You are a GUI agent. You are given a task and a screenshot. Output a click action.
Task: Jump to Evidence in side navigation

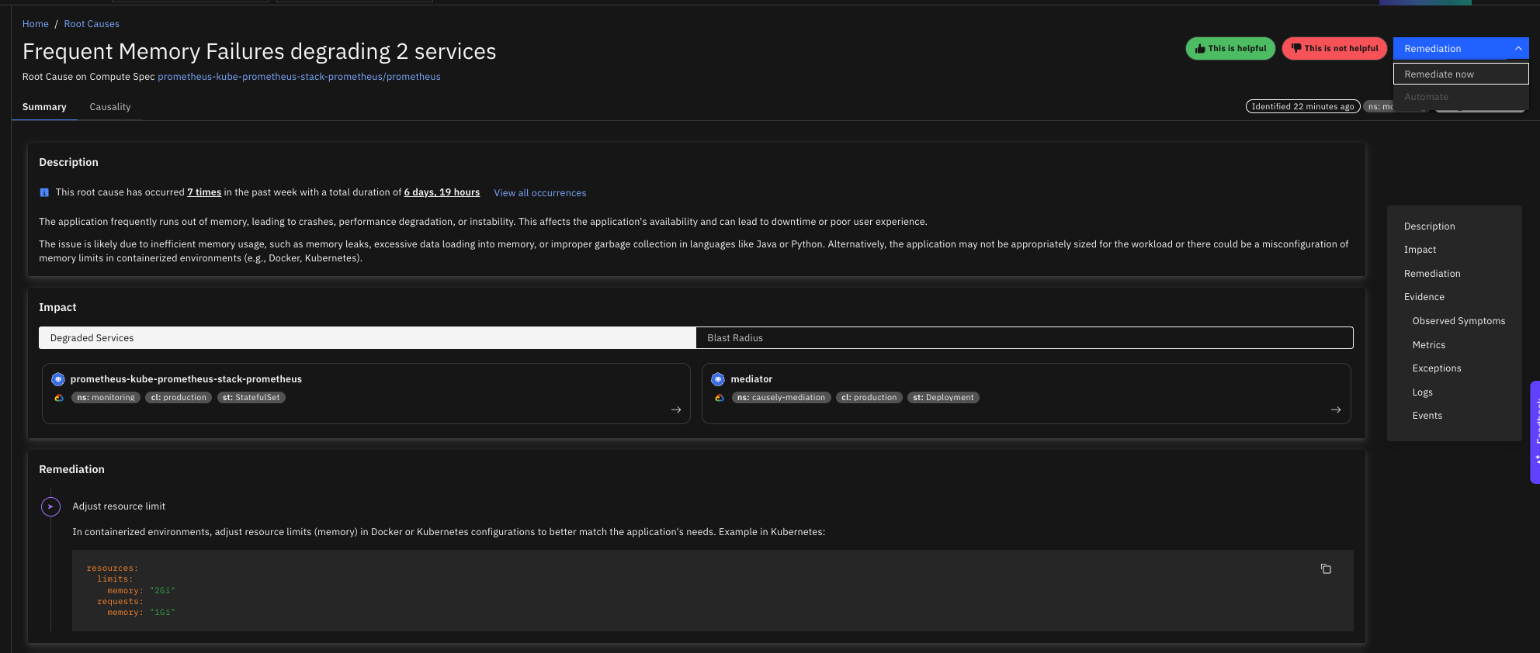tap(1424, 297)
